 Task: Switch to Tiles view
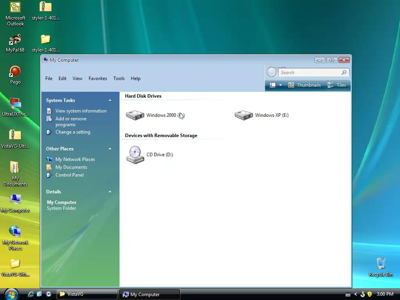pyautogui.click(x=337, y=85)
